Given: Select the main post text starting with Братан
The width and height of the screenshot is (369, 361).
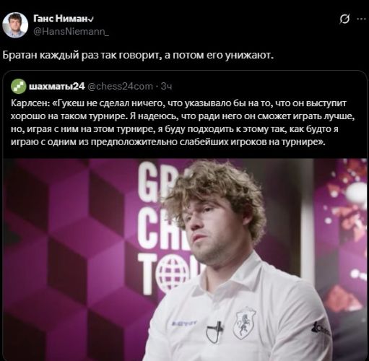Looking at the screenshot, I should click(138, 56).
